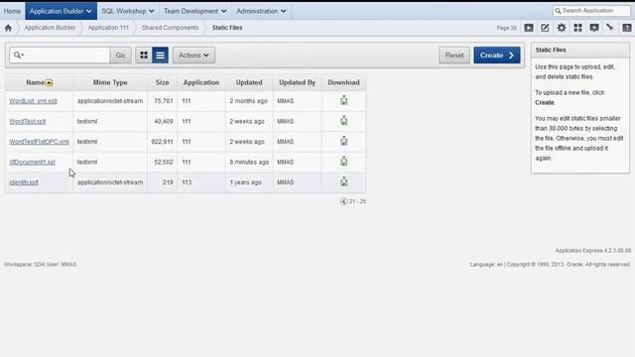Click Application 111 breadcrumb

pos(108,28)
